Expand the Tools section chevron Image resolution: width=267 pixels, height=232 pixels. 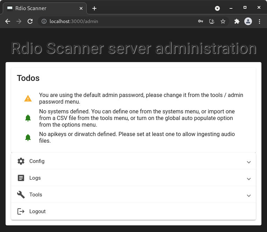(x=249, y=195)
